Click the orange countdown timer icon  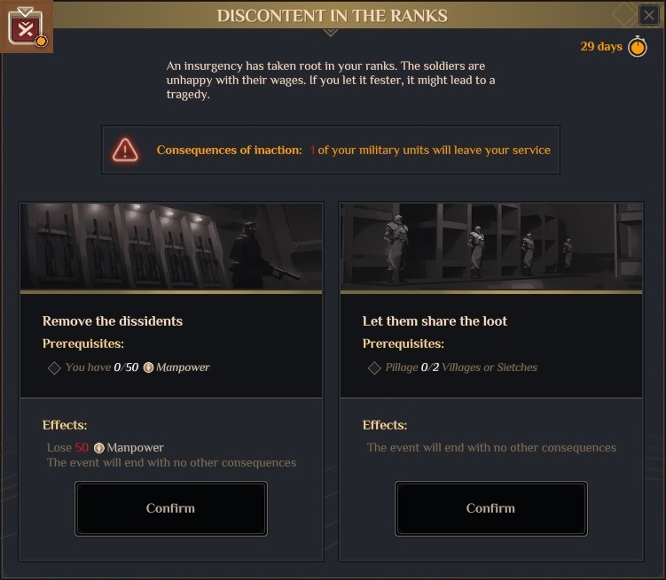pos(637,46)
